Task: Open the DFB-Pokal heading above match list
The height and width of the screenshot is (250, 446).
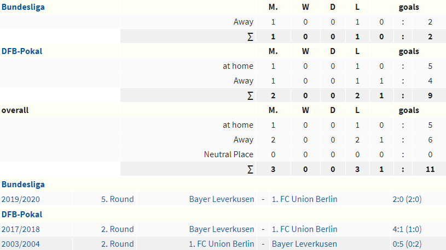Action: [x=22, y=214]
